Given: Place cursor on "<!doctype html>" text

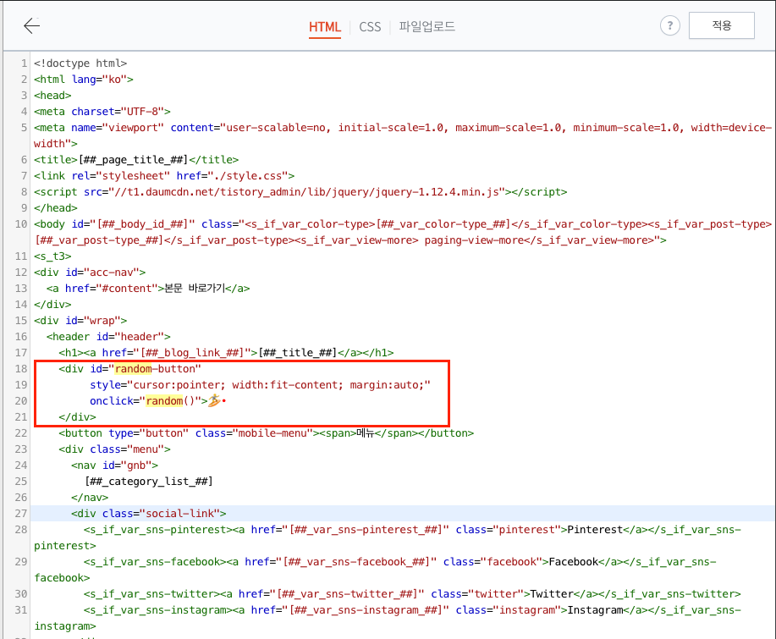Looking at the screenshot, I should click(80, 63).
